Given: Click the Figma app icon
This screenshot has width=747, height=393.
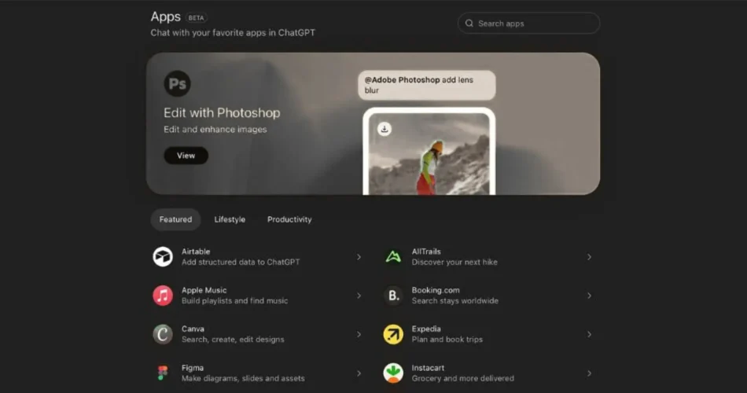Looking at the screenshot, I should [163, 373].
